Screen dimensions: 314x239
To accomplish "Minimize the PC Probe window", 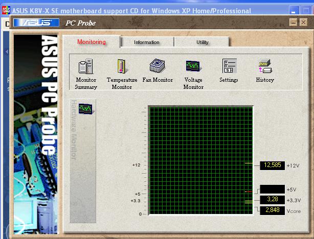I will click(293, 22).
